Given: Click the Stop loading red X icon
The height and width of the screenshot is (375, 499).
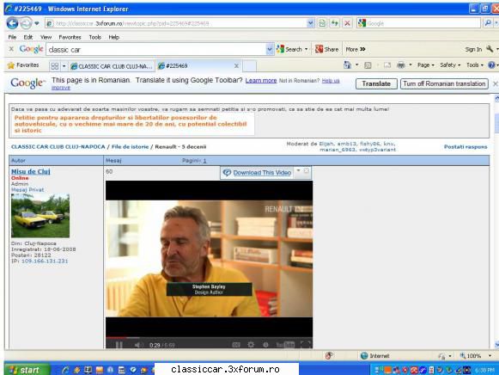Looking at the screenshot, I should coord(347,23).
